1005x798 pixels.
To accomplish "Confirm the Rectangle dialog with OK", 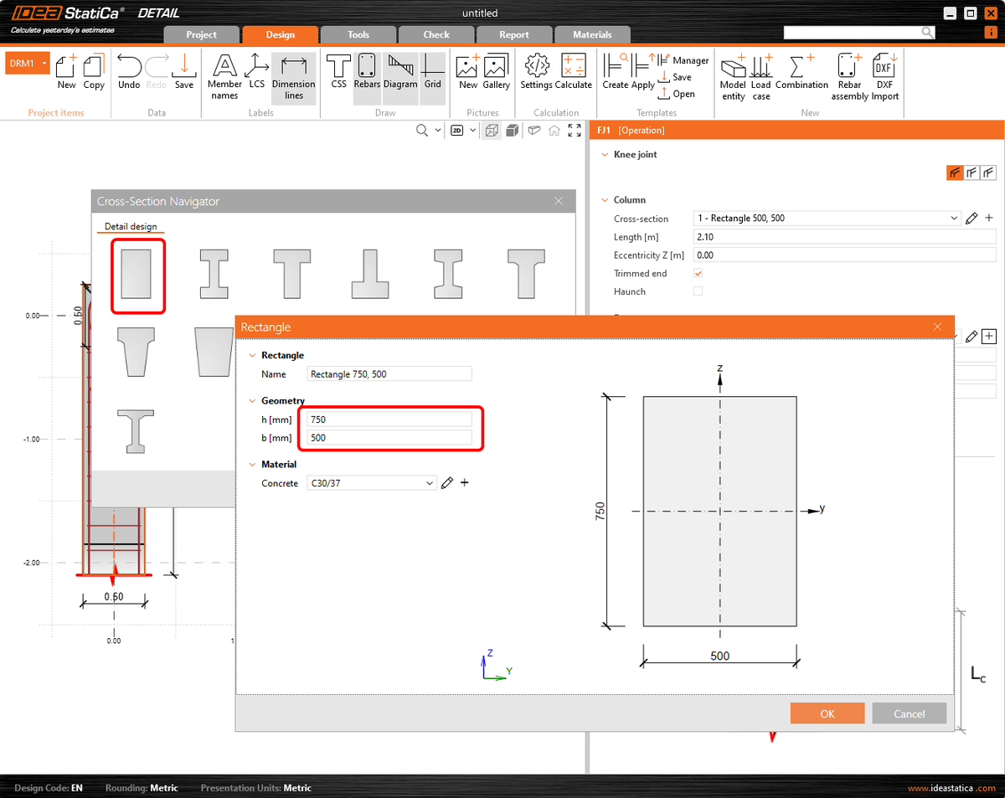I will pos(827,713).
